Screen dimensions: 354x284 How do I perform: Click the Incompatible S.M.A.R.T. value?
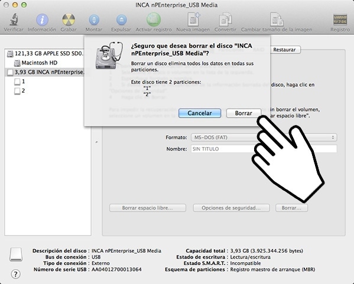pos(245,263)
